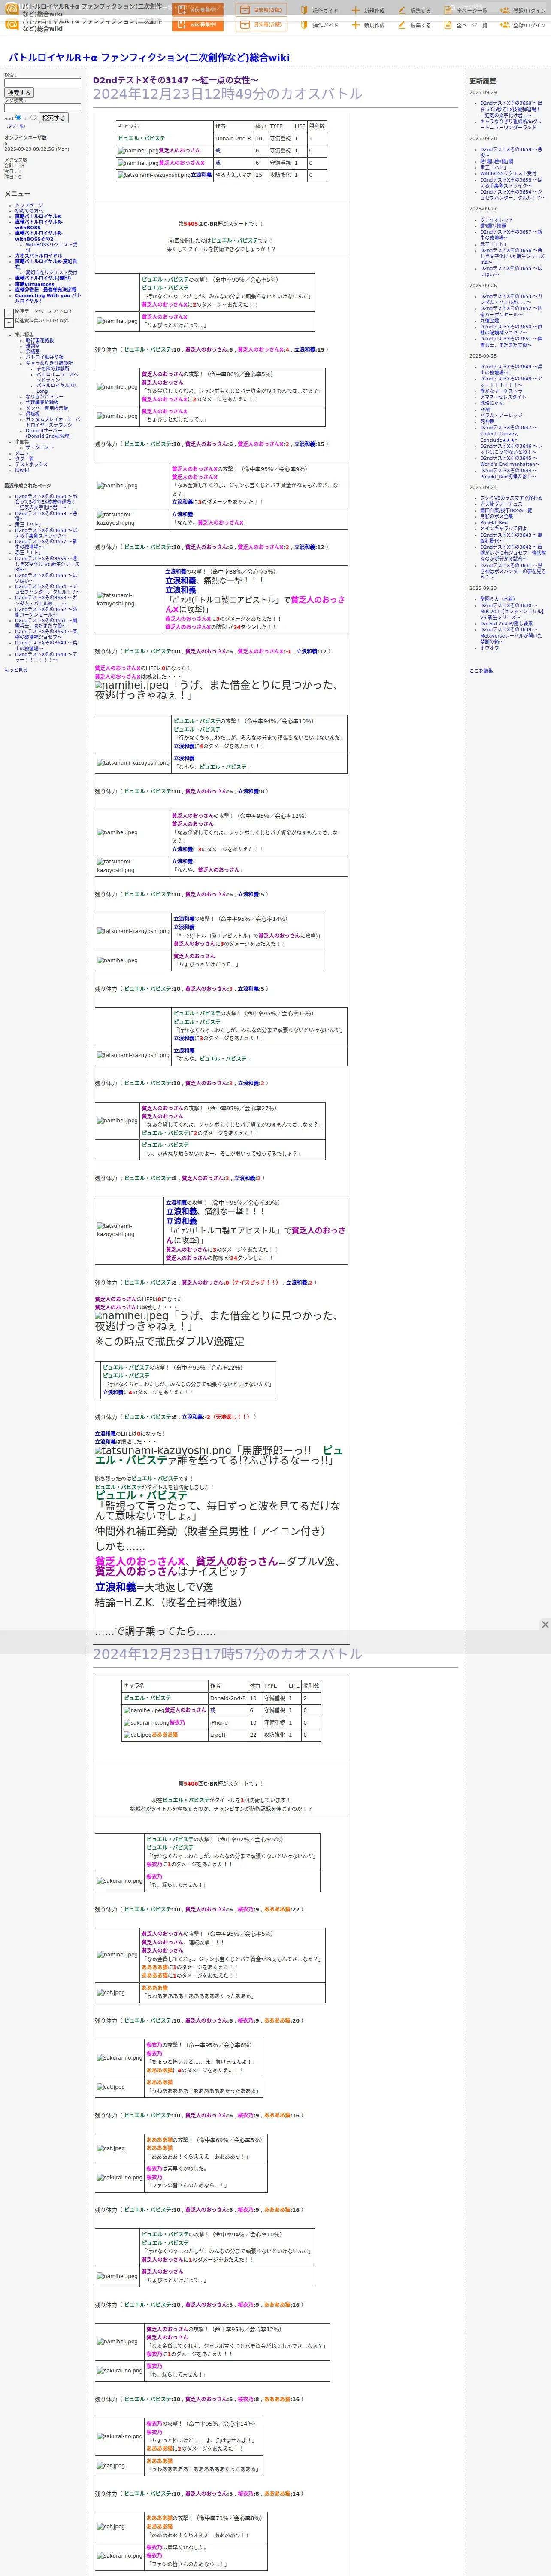Viewport: 551px width, 2576px height.
Task: Open 琥珀にゃん in 更新履歴
Action: point(492,403)
